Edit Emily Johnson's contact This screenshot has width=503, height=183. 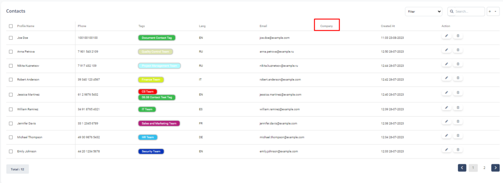pyautogui.click(x=446, y=150)
